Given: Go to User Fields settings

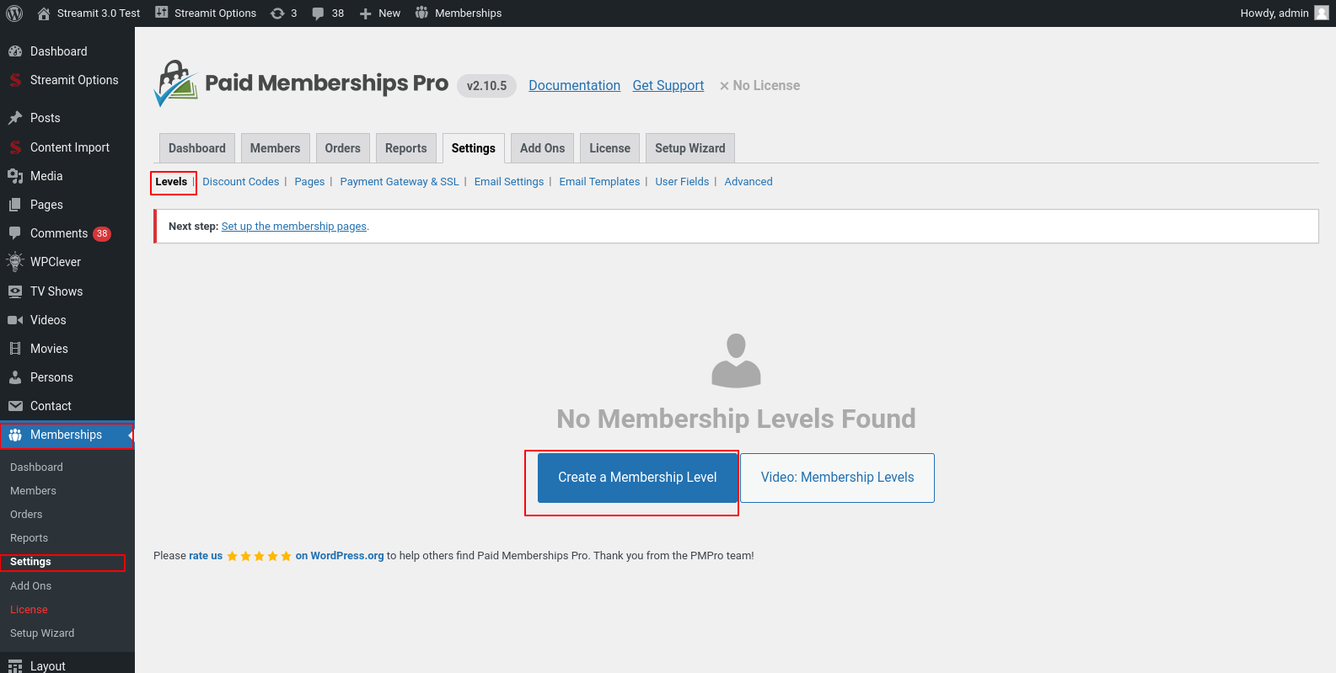Looking at the screenshot, I should (683, 182).
